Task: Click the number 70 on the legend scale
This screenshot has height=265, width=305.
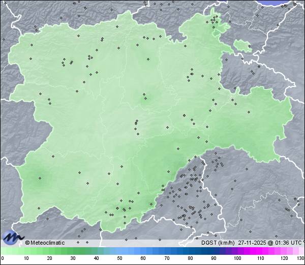Action: coord(167,259)
